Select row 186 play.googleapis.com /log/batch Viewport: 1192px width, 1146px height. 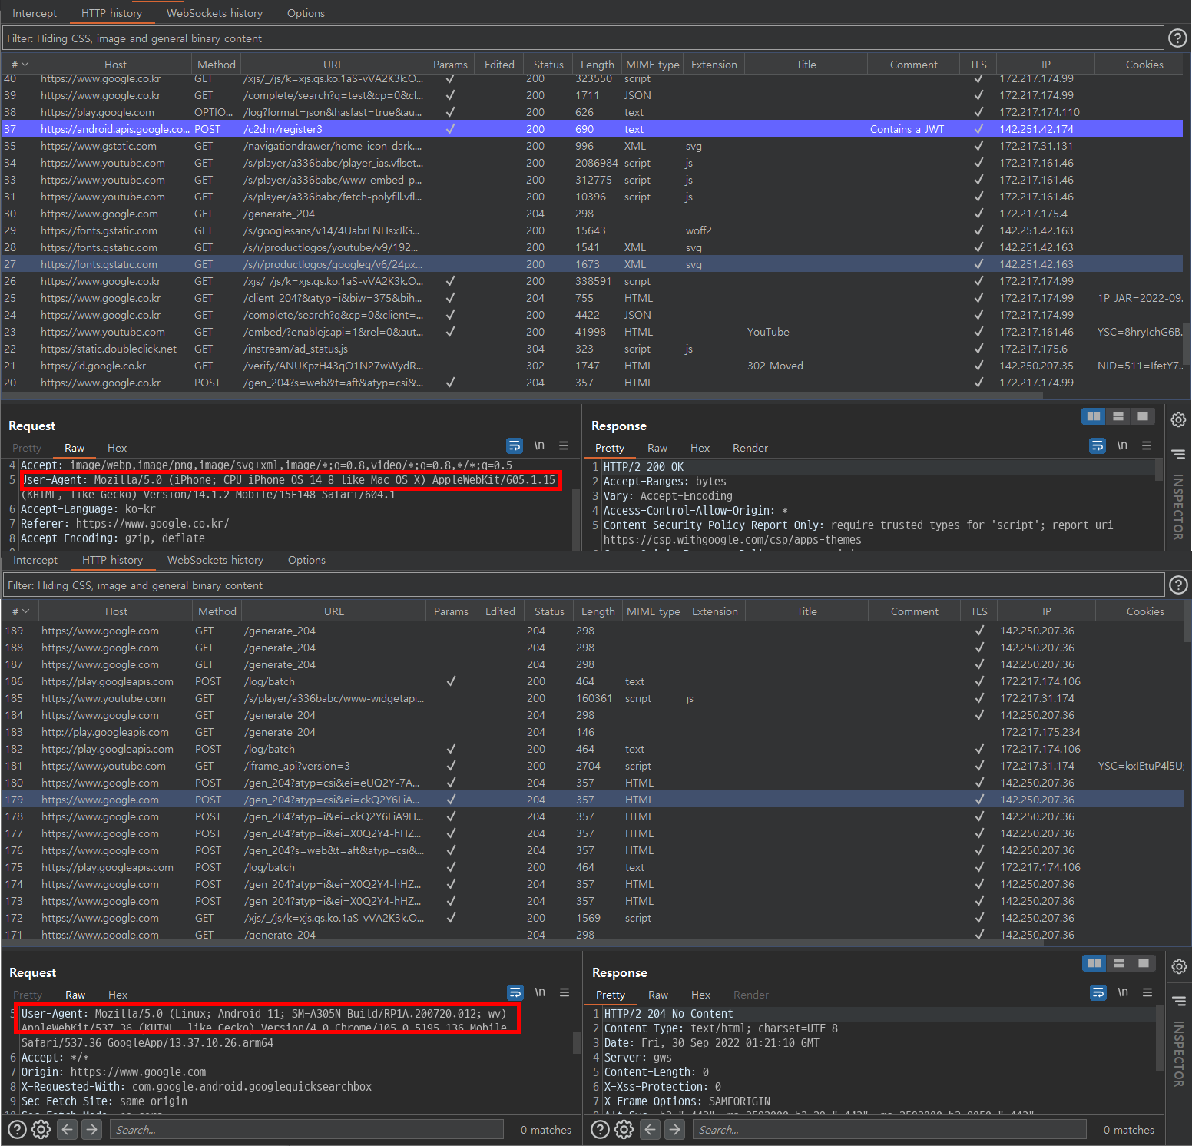592,681
